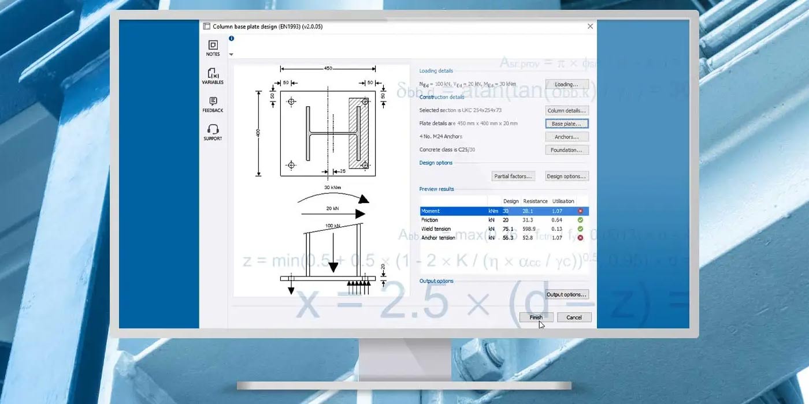The image size is (809, 404).
Task: Click the blue info icon
Action: (232, 39)
